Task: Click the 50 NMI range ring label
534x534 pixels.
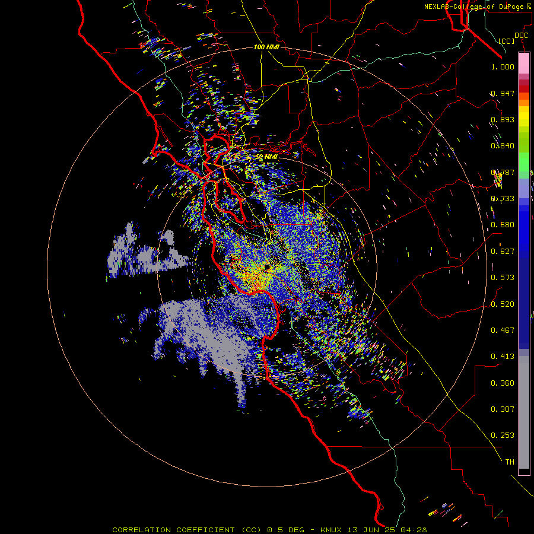Action: [266, 157]
